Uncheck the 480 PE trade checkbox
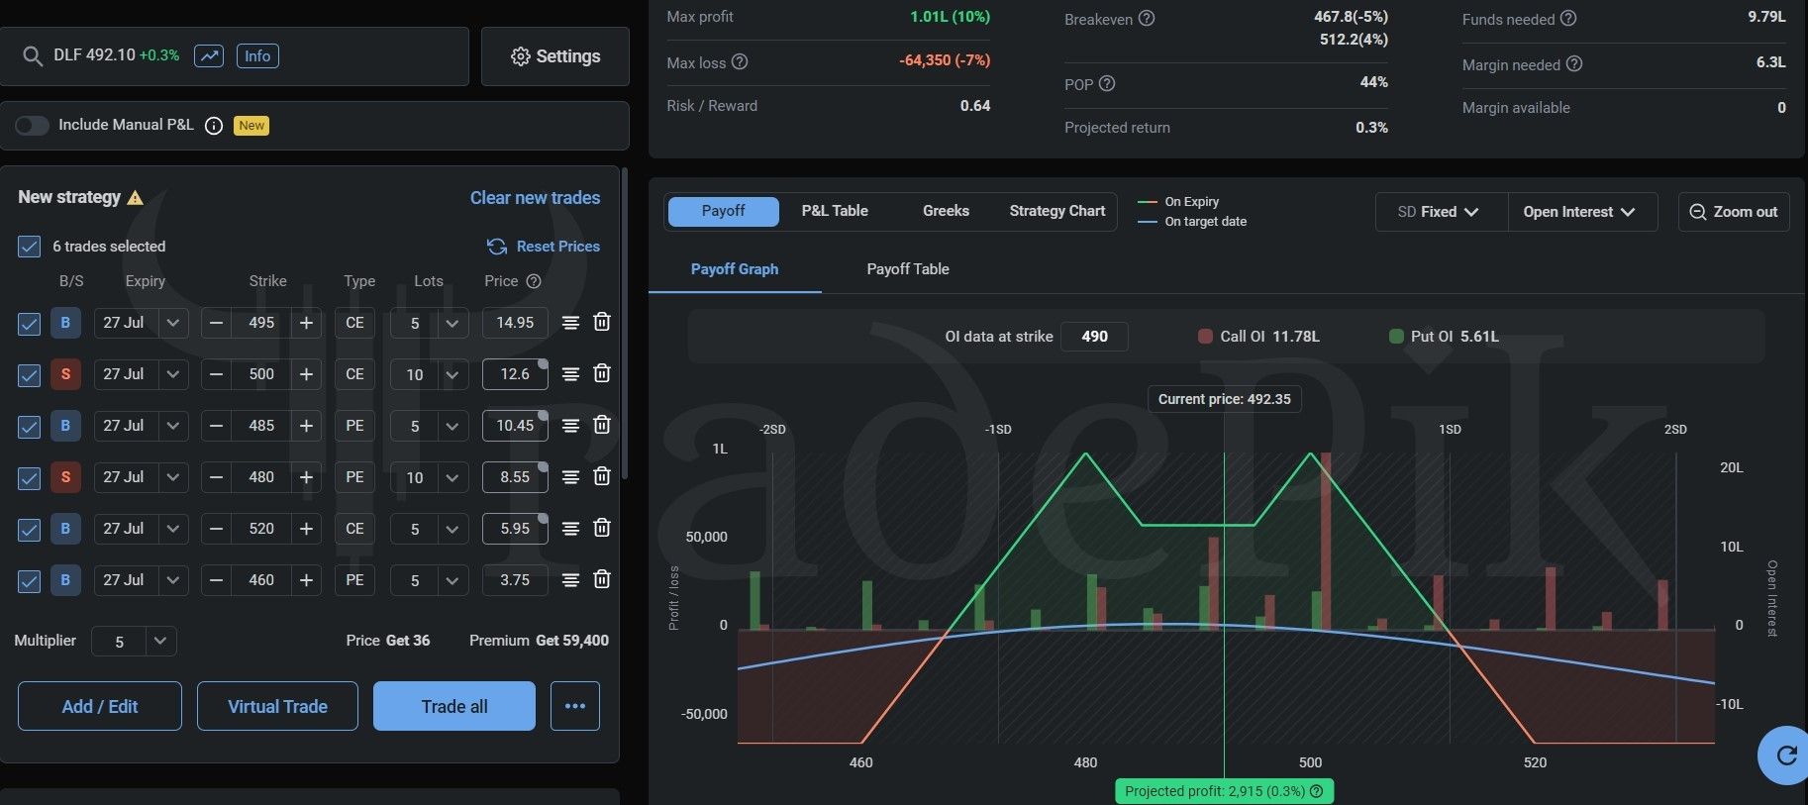This screenshot has width=1808, height=805. 30,477
